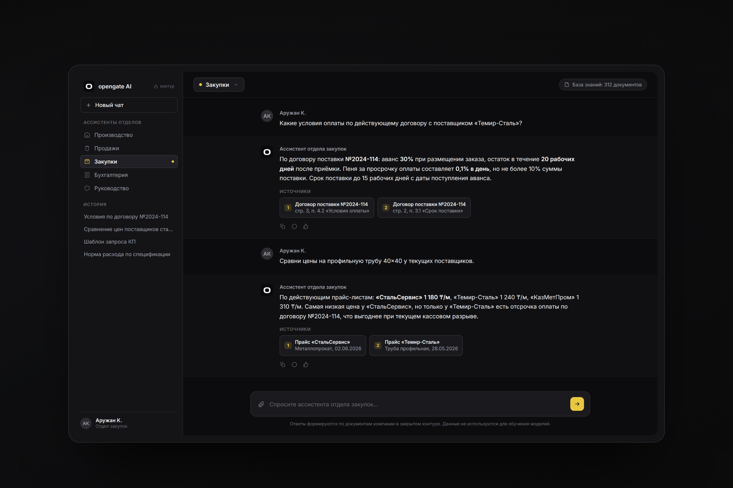Click the yellow dot next to Закупки in sidebar
The width and height of the screenshot is (733, 488).
tap(173, 162)
